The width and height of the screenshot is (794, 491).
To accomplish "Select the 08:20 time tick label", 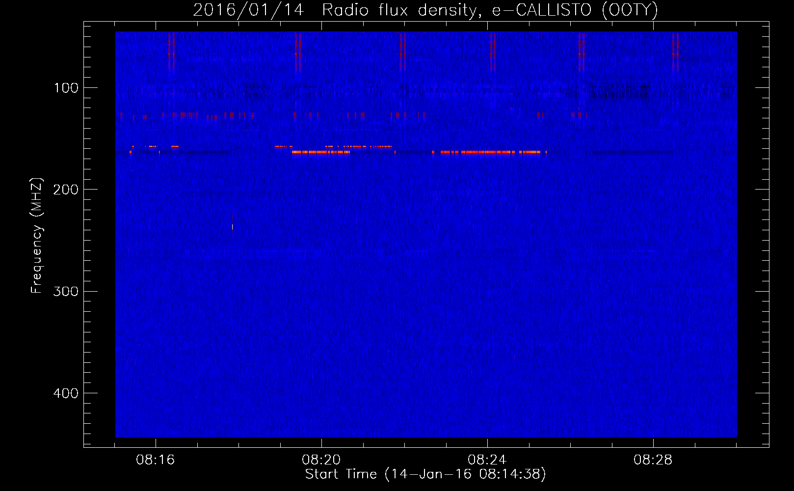I will tap(321, 460).
